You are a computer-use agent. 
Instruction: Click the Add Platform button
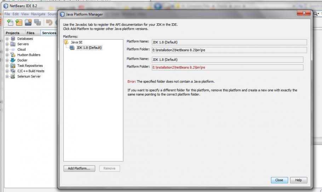(79, 168)
